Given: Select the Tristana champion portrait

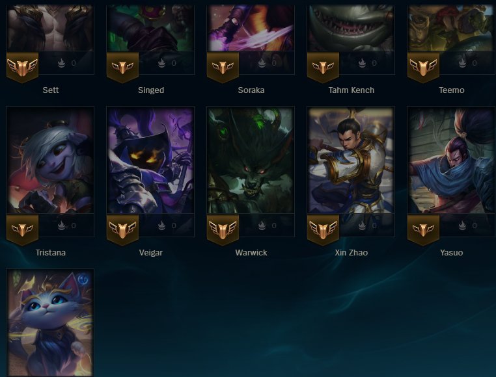Looking at the screenshot, I should pyautogui.click(x=50, y=160).
